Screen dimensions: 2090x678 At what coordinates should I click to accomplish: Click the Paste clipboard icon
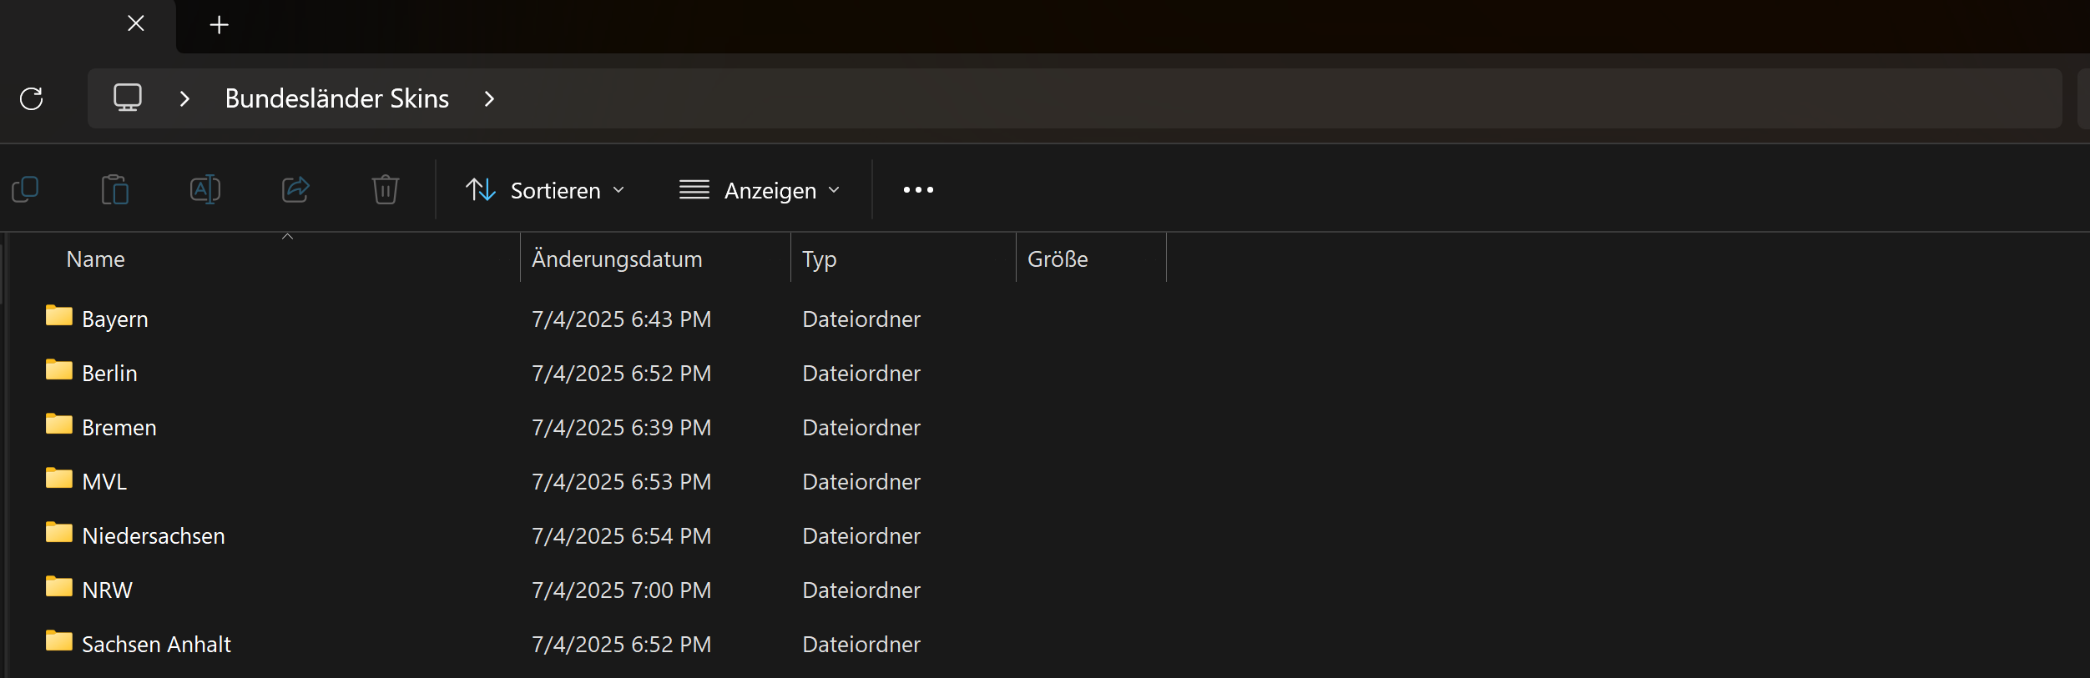[x=115, y=190]
